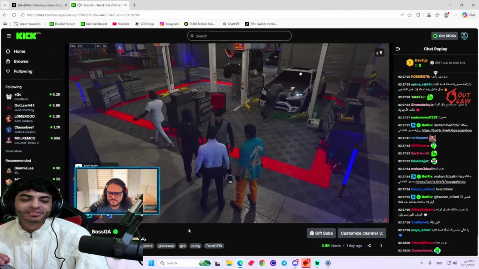This screenshot has height=269, width=479.
Task: Open Discord from the taskbar
Action: click(295, 263)
